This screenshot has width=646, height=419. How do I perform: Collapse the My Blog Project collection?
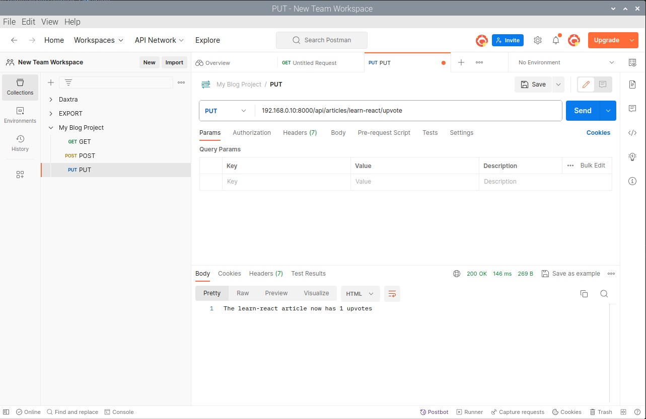(51, 128)
